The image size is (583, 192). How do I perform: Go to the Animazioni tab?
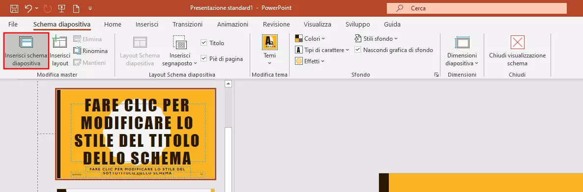(x=233, y=24)
